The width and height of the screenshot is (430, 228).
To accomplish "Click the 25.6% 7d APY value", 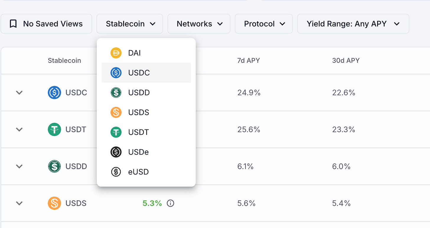I will coord(249,130).
